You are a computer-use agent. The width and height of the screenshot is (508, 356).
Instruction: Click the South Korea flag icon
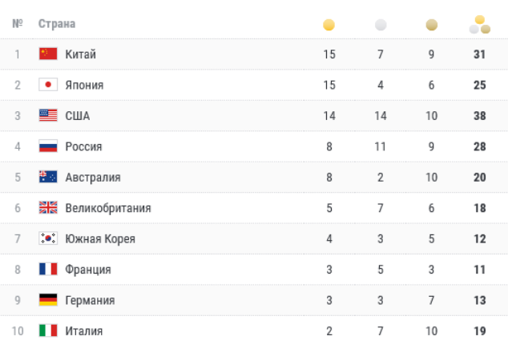click(48, 238)
